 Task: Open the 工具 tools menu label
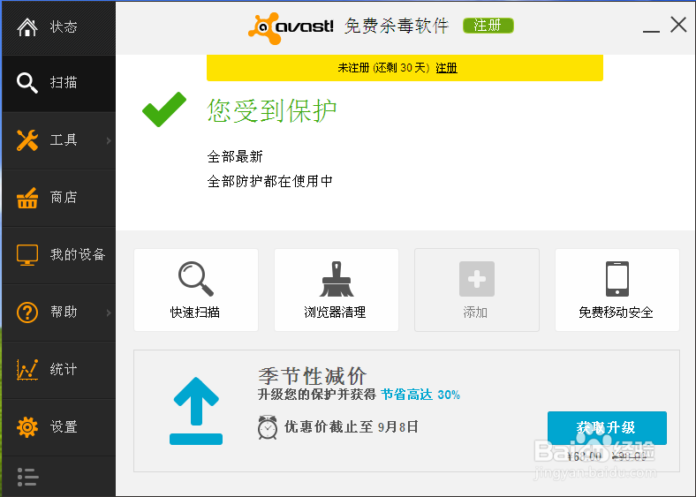click(x=64, y=140)
